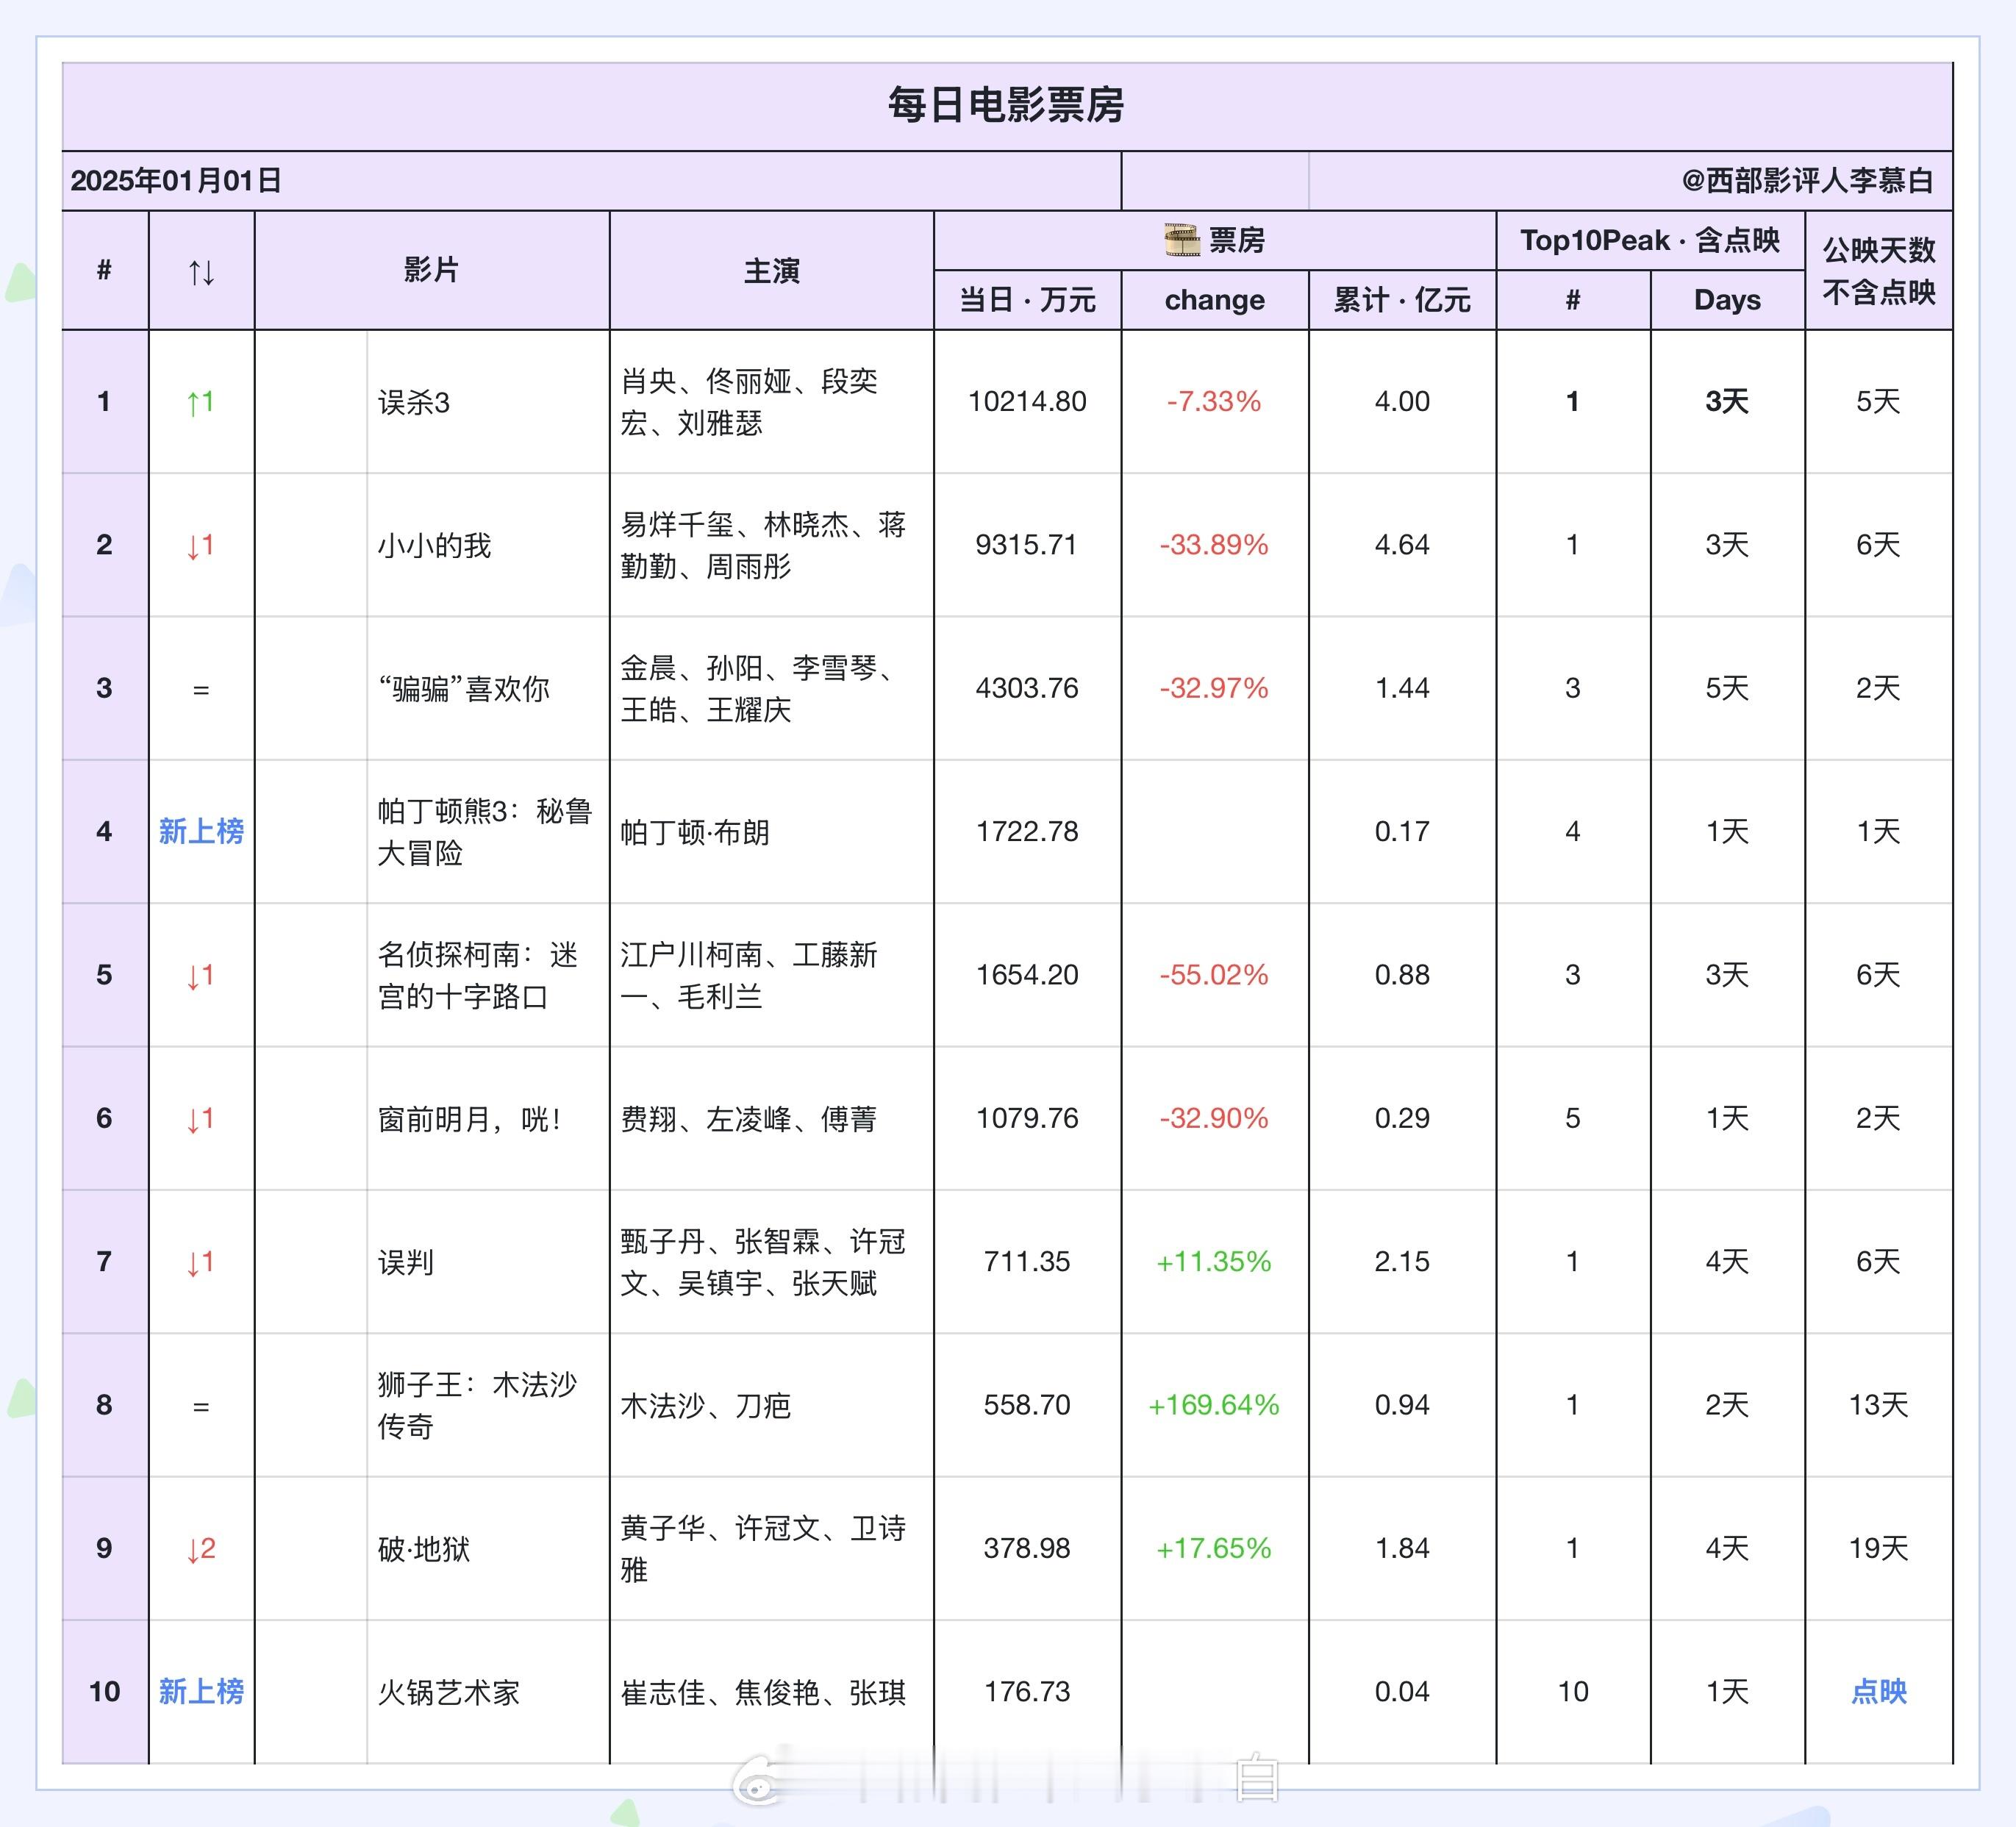
Task: Click the 影片 column header
Action: 431,270
